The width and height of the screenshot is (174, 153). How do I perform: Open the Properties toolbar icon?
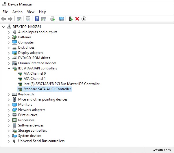(28, 19)
